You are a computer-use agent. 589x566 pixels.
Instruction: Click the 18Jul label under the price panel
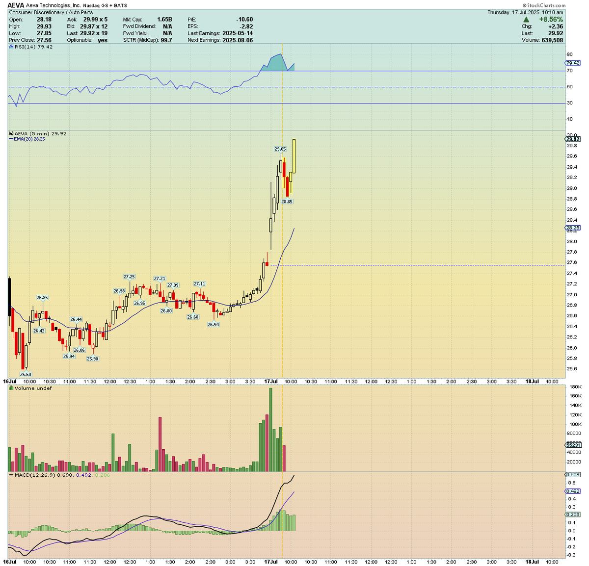click(x=532, y=381)
